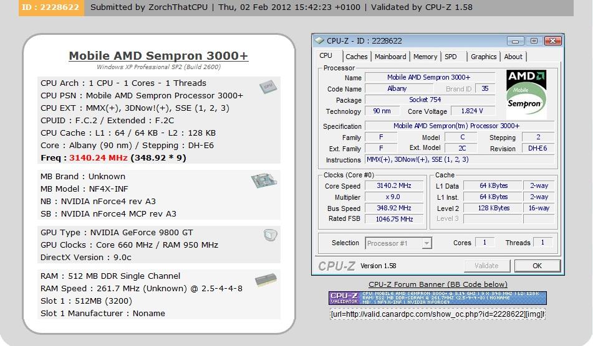Image resolution: width=593 pixels, height=346 pixels.
Task: Click the Ext. Model value 2C
Action: click(x=462, y=148)
